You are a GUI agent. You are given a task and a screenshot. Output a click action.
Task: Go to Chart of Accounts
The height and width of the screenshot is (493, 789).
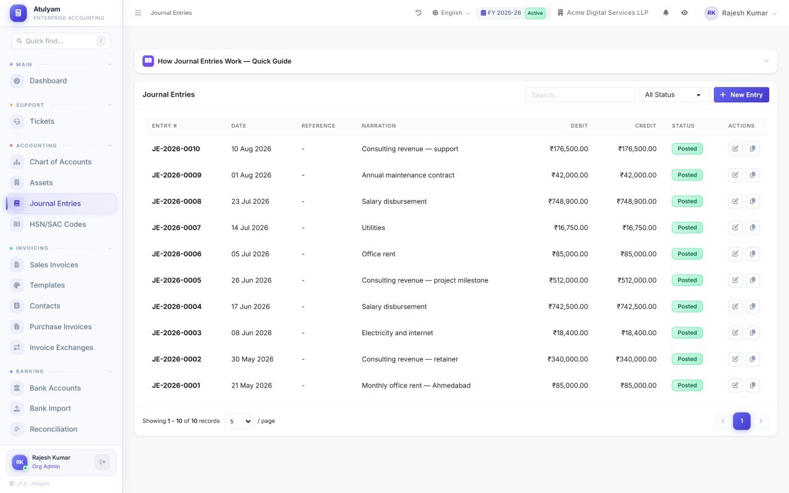coord(61,162)
